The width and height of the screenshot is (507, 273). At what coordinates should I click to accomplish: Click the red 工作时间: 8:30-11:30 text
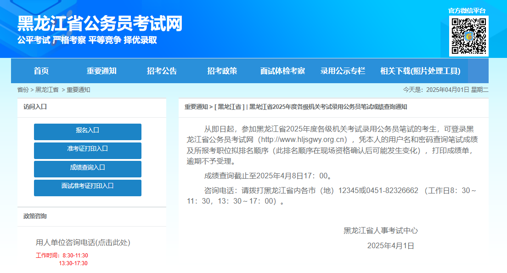(x=62, y=256)
